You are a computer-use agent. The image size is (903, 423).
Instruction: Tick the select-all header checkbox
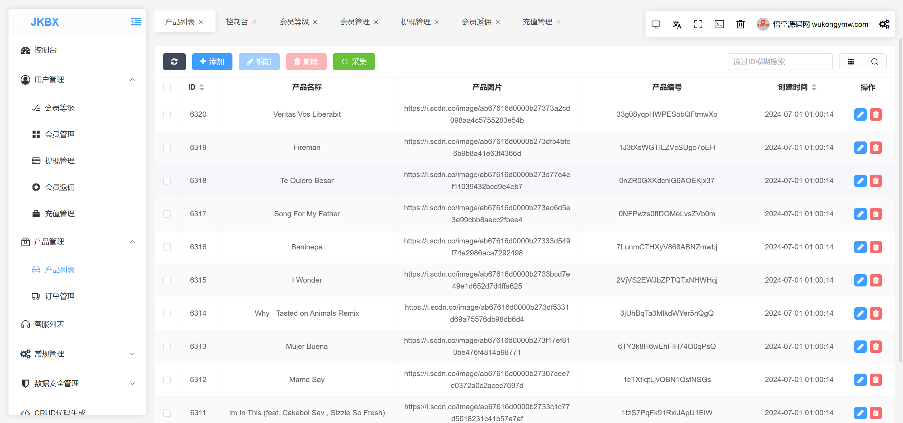click(x=167, y=87)
